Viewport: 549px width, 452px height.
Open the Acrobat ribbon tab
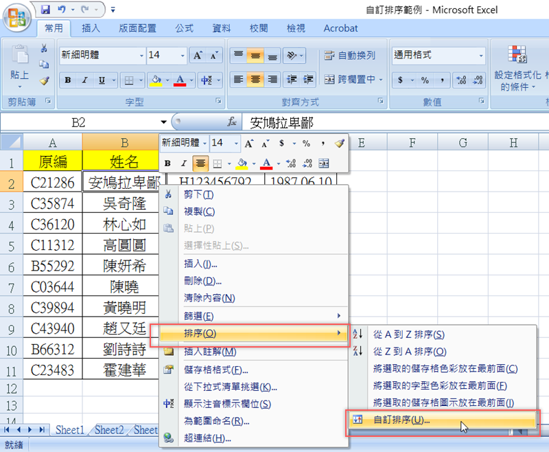pyautogui.click(x=340, y=28)
